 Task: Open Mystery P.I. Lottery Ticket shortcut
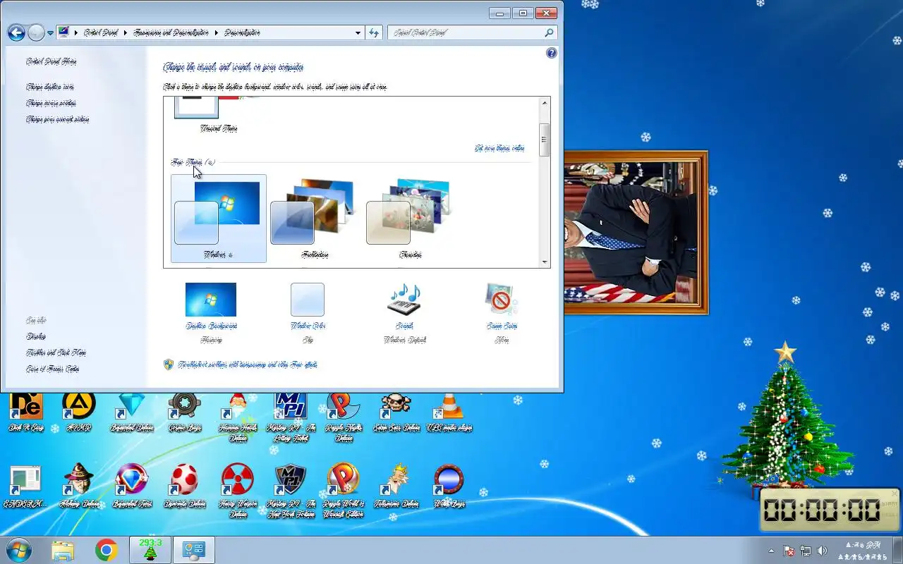[x=291, y=417]
